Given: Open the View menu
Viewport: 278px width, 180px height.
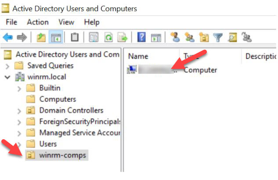Looking at the screenshot, I should pyautogui.click(x=66, y=22).
